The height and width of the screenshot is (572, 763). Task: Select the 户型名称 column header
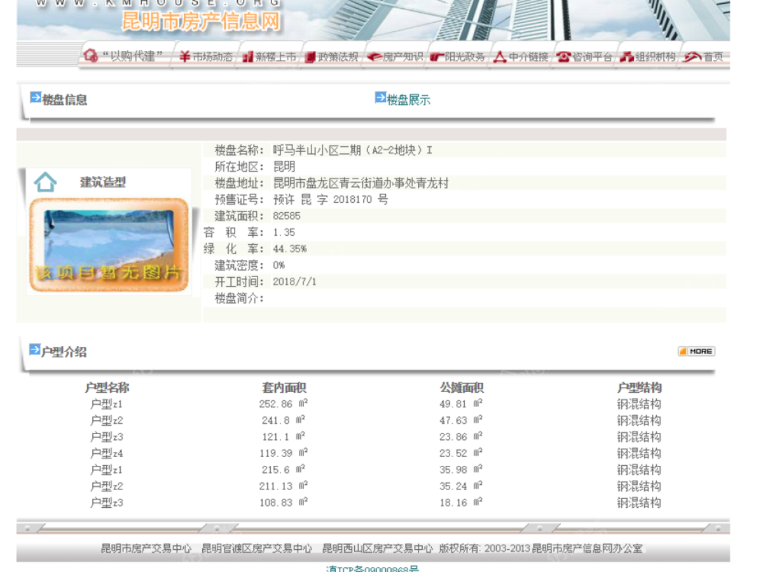[x=107, y=388]
